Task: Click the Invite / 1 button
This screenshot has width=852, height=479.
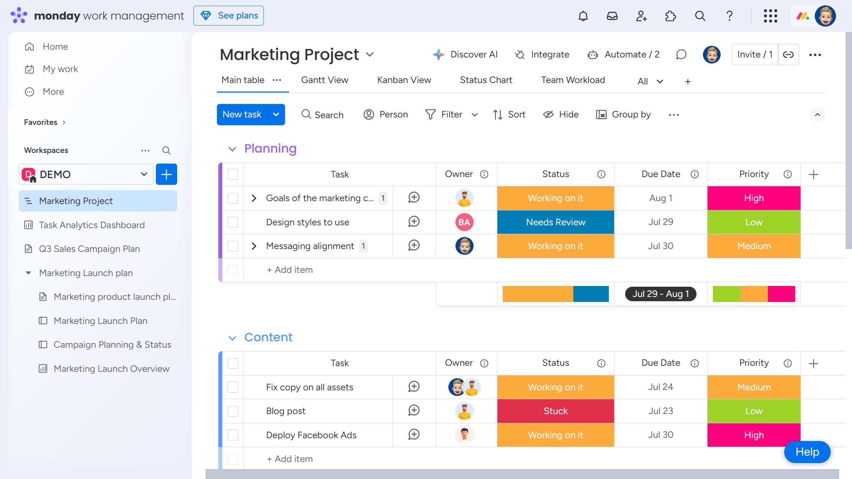Action: tap(755, 55)
